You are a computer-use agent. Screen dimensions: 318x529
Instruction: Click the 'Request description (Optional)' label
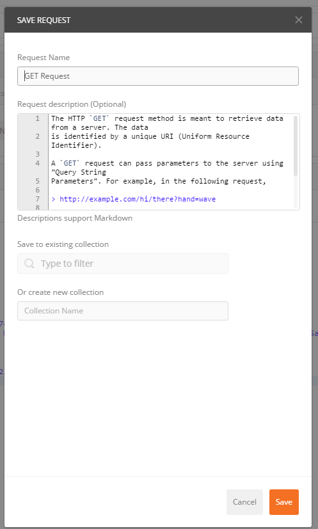(x=72, y=104)
